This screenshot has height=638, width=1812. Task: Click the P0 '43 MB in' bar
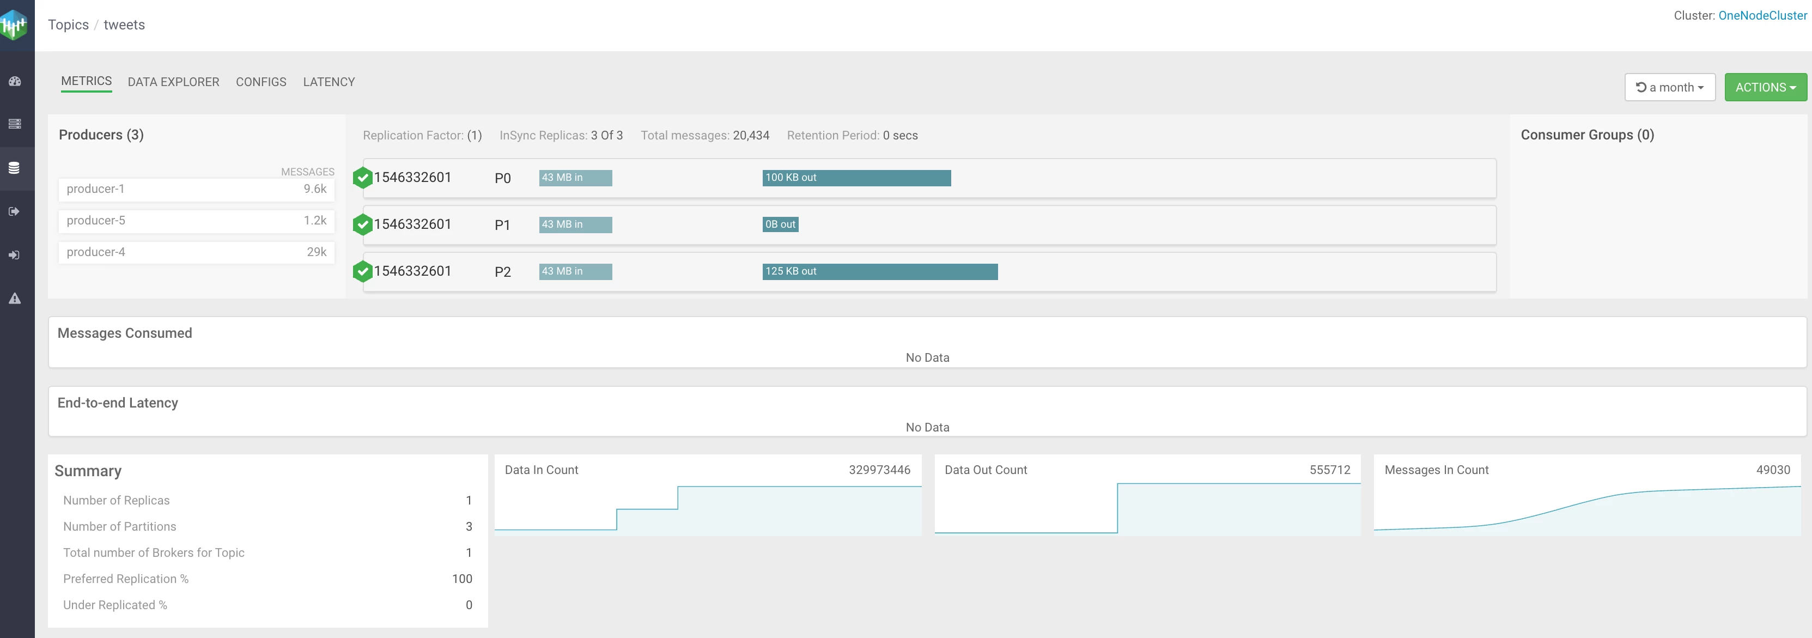coord(575,178)
